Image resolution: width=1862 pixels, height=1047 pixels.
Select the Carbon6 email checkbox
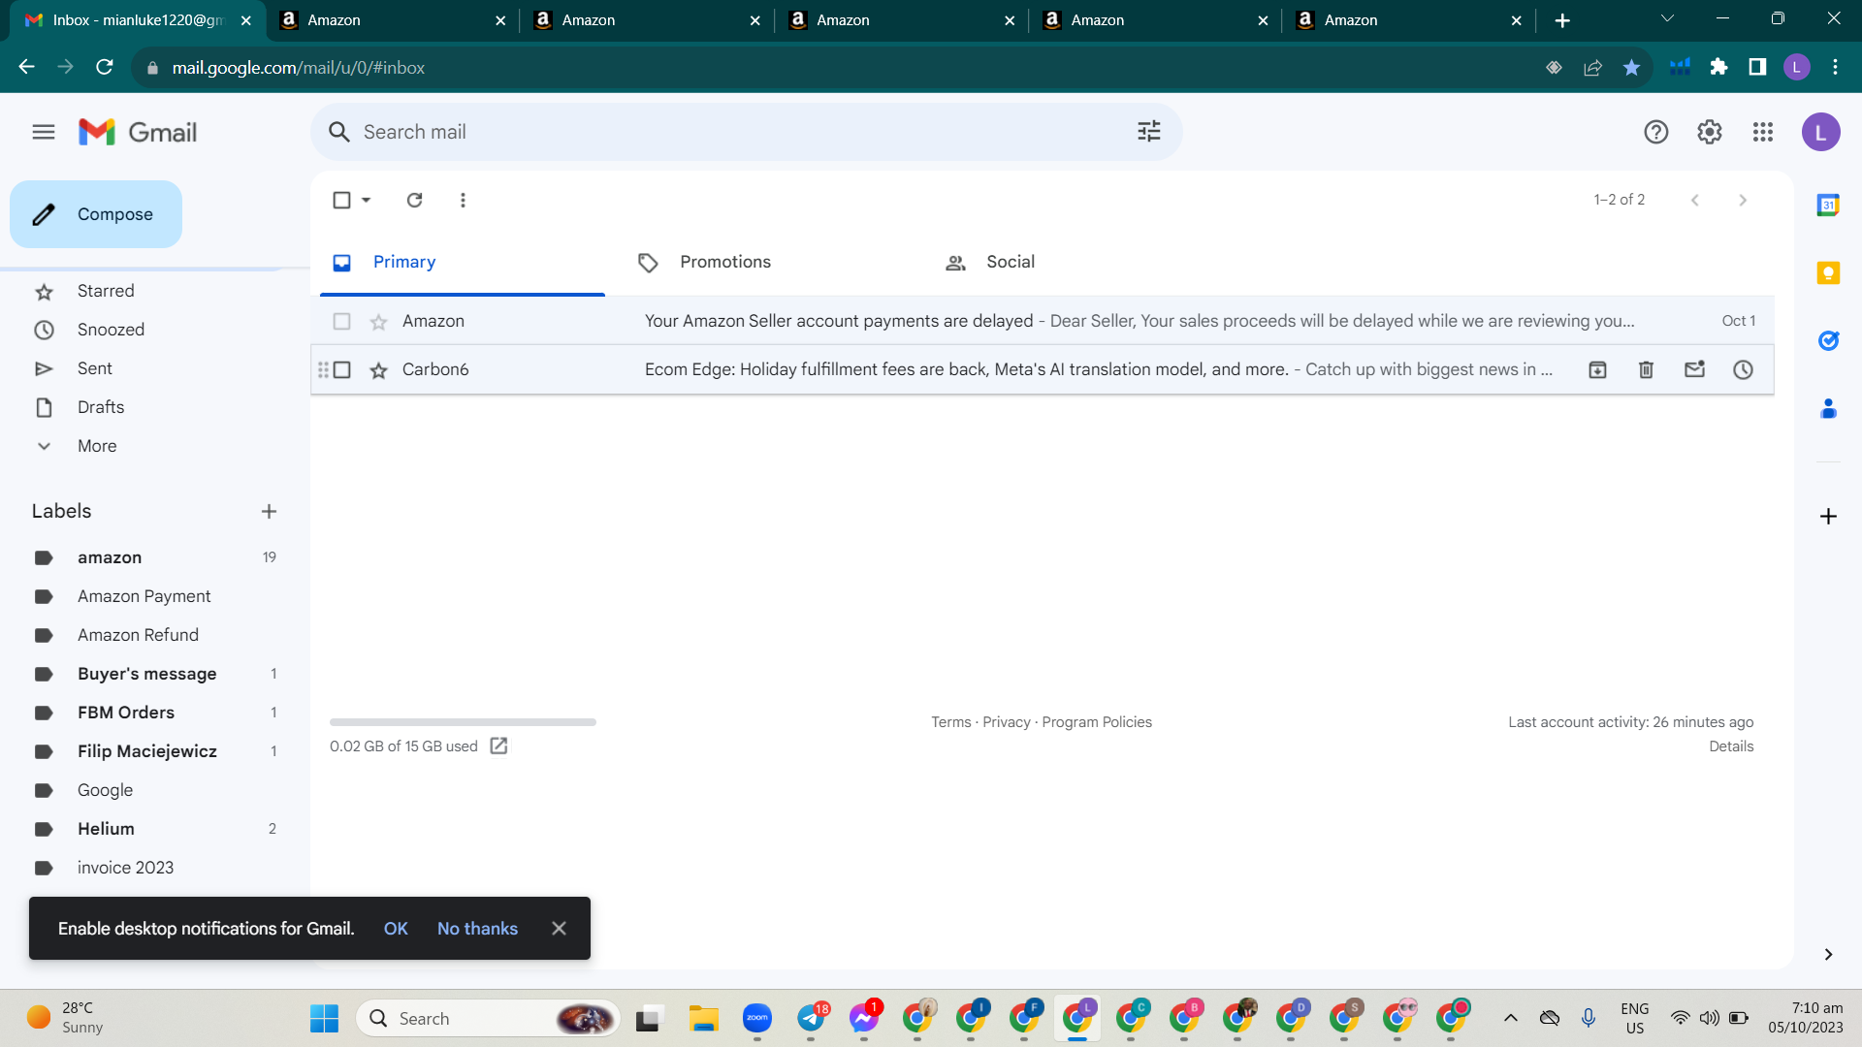[341, 369]
